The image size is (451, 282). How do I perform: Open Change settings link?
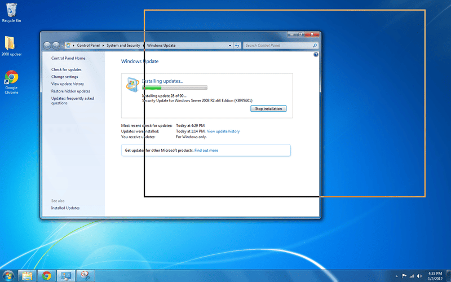(64, 77)
